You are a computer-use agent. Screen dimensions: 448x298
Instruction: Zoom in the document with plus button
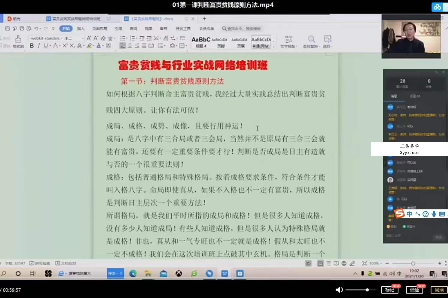tap(440, 263)
